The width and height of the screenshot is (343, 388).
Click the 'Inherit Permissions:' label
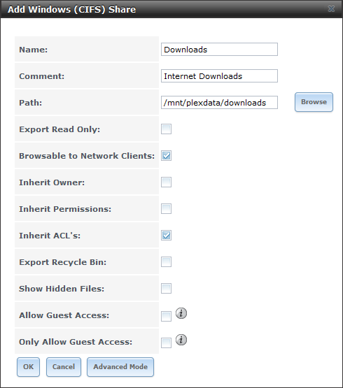point(65,209)
